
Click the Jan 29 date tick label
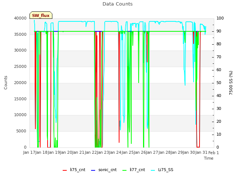click(177, 153)
